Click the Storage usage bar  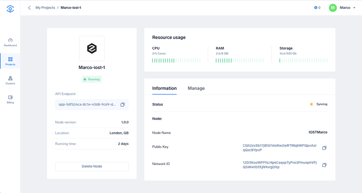point(303,61)
